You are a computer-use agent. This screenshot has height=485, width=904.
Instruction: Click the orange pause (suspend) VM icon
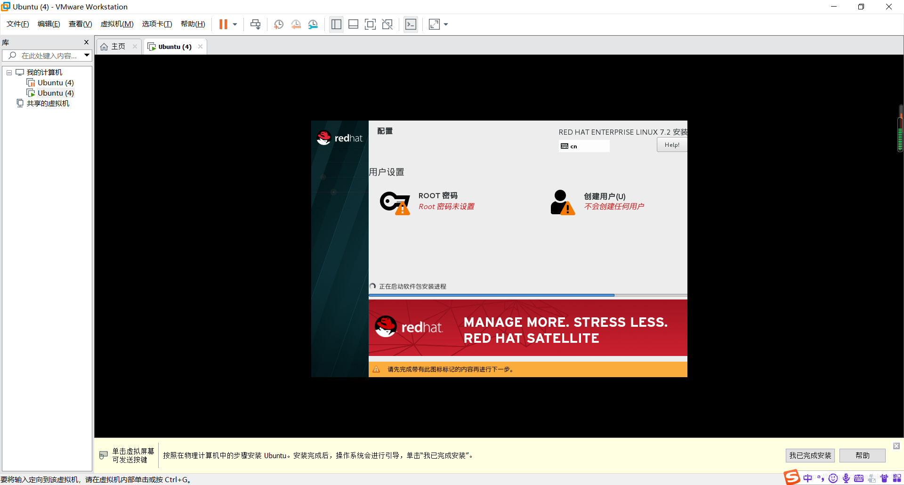click(x=223, y=24)
